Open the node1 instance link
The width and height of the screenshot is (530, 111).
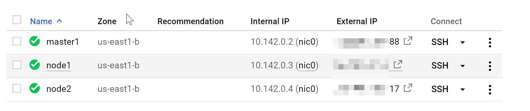(59, 65)
